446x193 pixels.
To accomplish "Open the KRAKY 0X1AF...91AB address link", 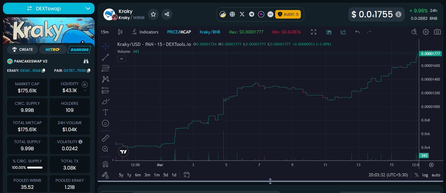I will click(31, 71).
